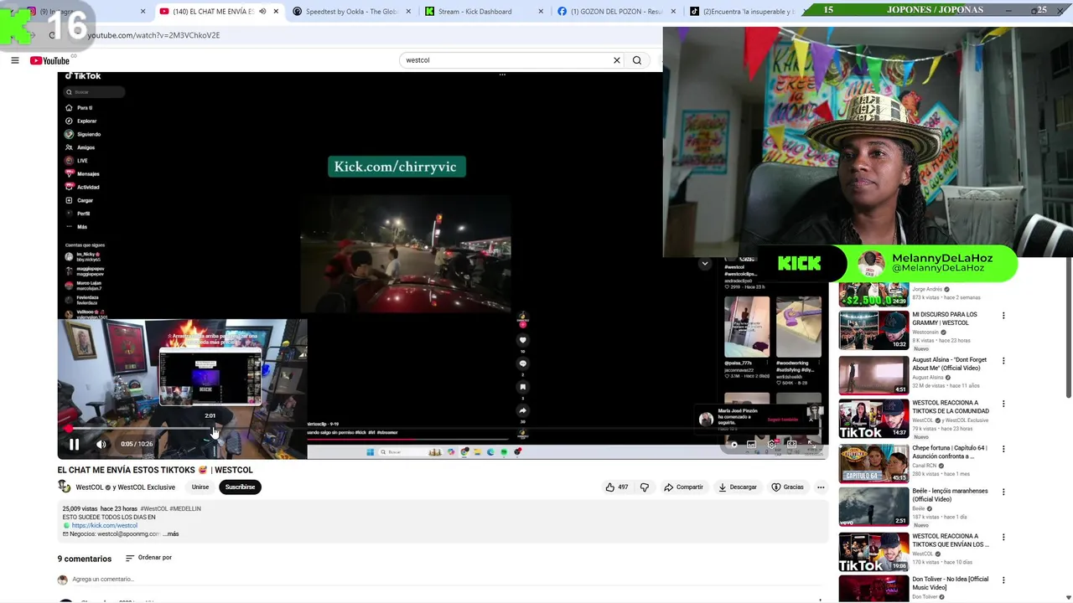Switch to the Speedtest by Ookla tab
The width and height of the screenshot is (1073, 603).
click(x=350, y=12)
